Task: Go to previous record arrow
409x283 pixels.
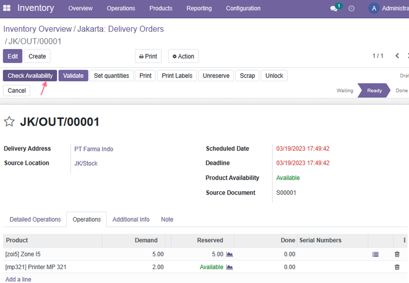Action: point(397,56)
